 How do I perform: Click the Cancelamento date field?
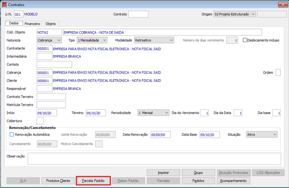[47, 144]
